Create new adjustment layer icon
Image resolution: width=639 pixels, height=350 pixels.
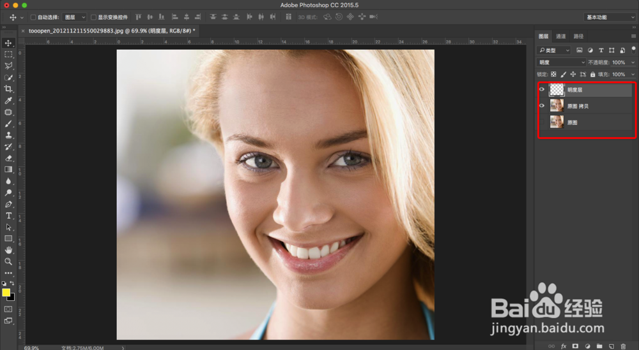point(588,346)
